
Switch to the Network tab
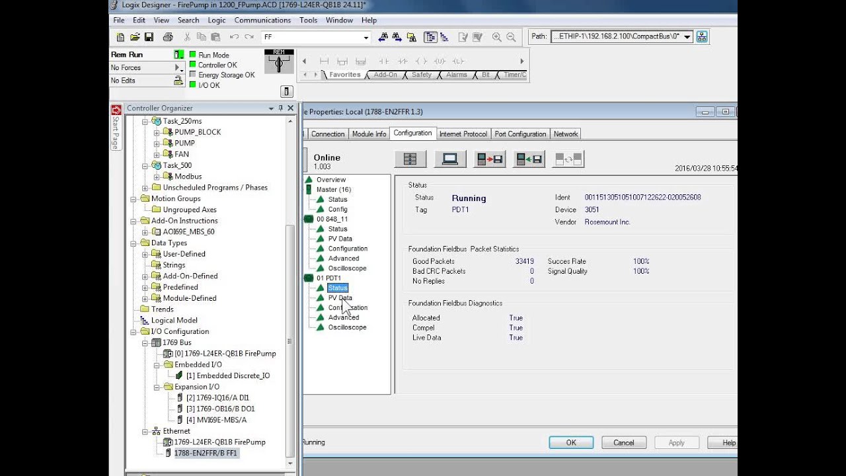click(566, 134)
